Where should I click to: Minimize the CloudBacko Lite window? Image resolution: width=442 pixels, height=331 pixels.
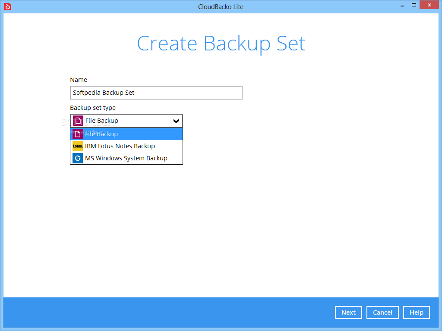pos(402,5)
